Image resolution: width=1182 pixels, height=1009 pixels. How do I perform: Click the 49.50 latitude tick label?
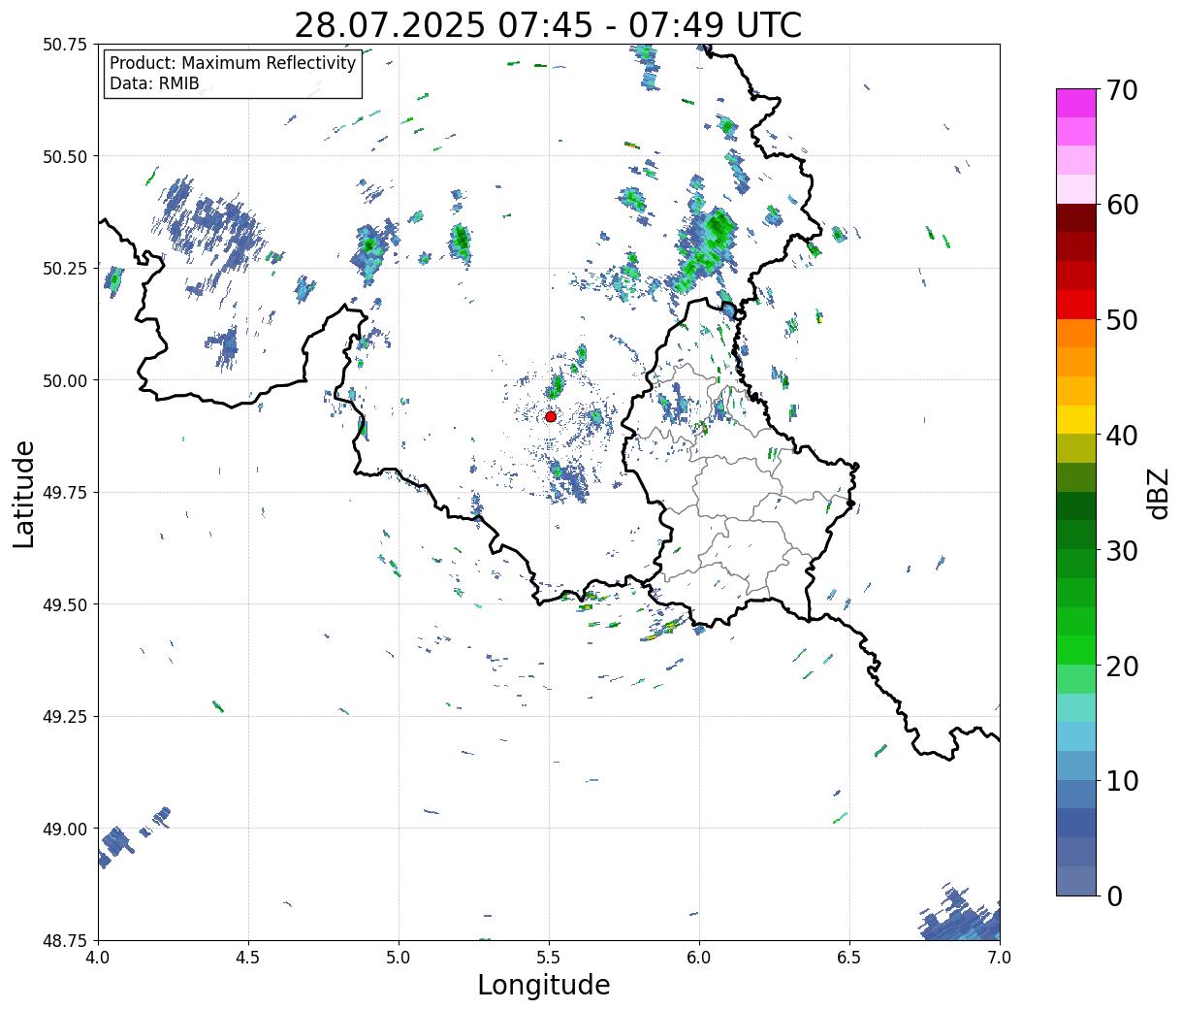point(65,604)
